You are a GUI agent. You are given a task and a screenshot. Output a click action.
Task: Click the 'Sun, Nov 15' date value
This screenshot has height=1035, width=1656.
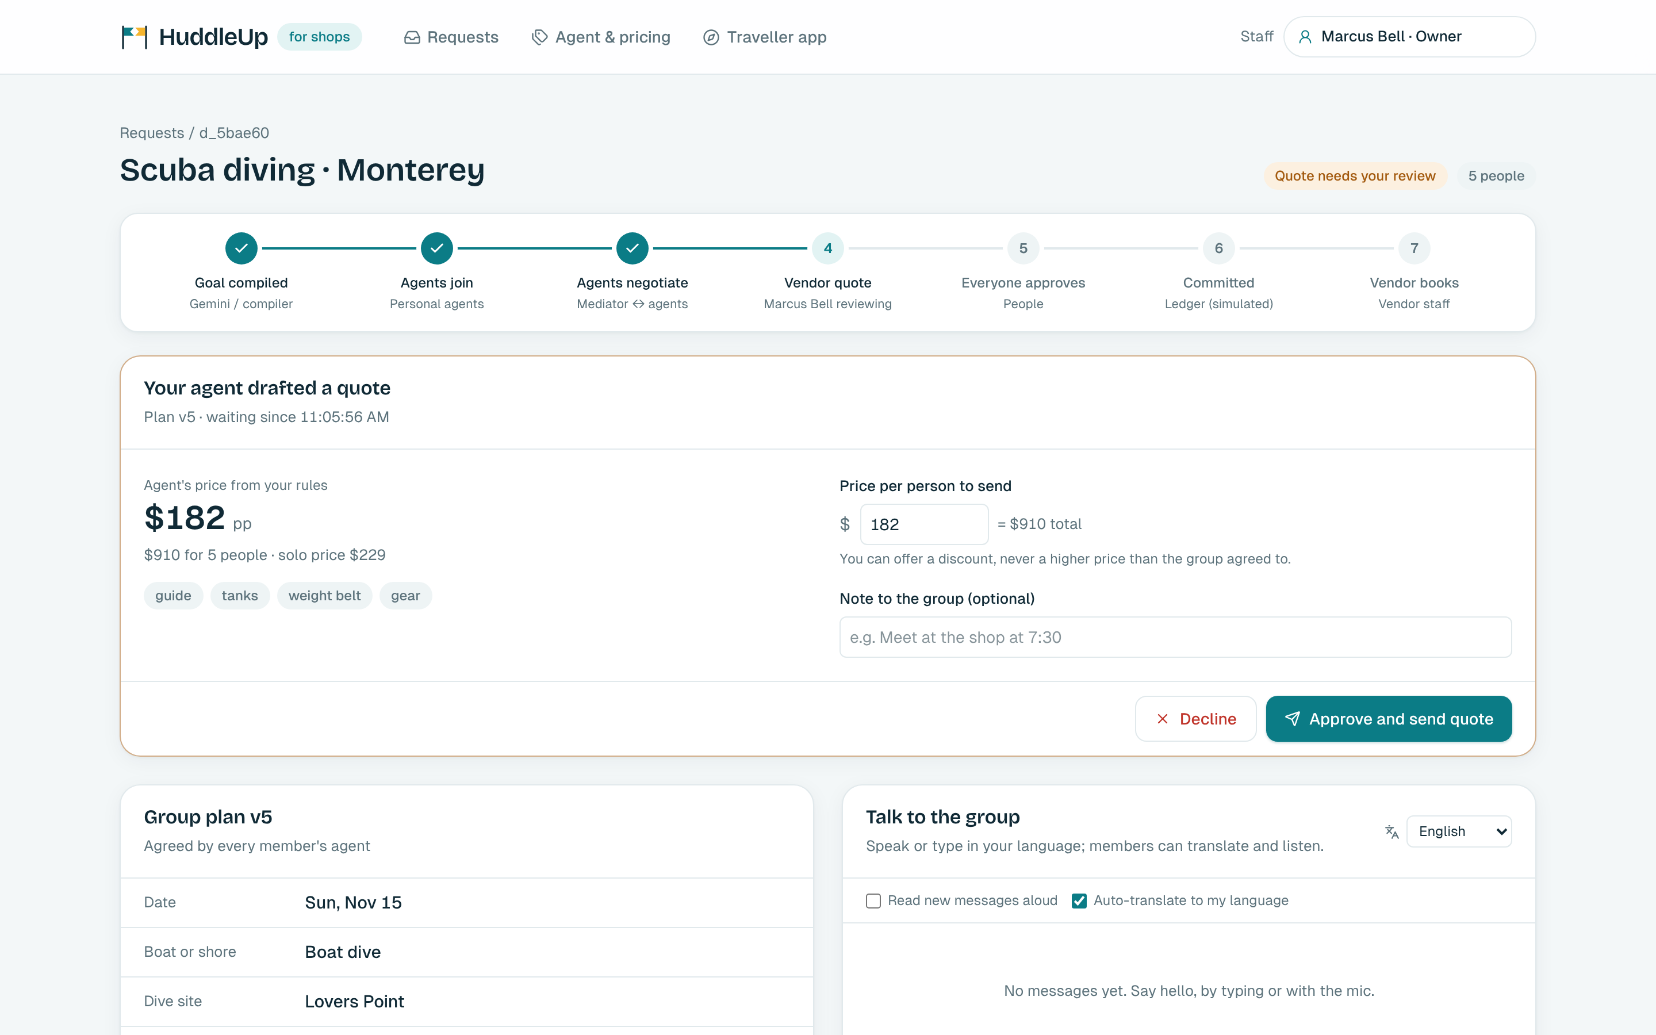(353, 903)
